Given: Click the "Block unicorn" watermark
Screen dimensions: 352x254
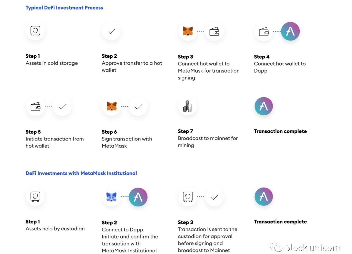Looking at the screenshot, I should (x=312, y=247).
